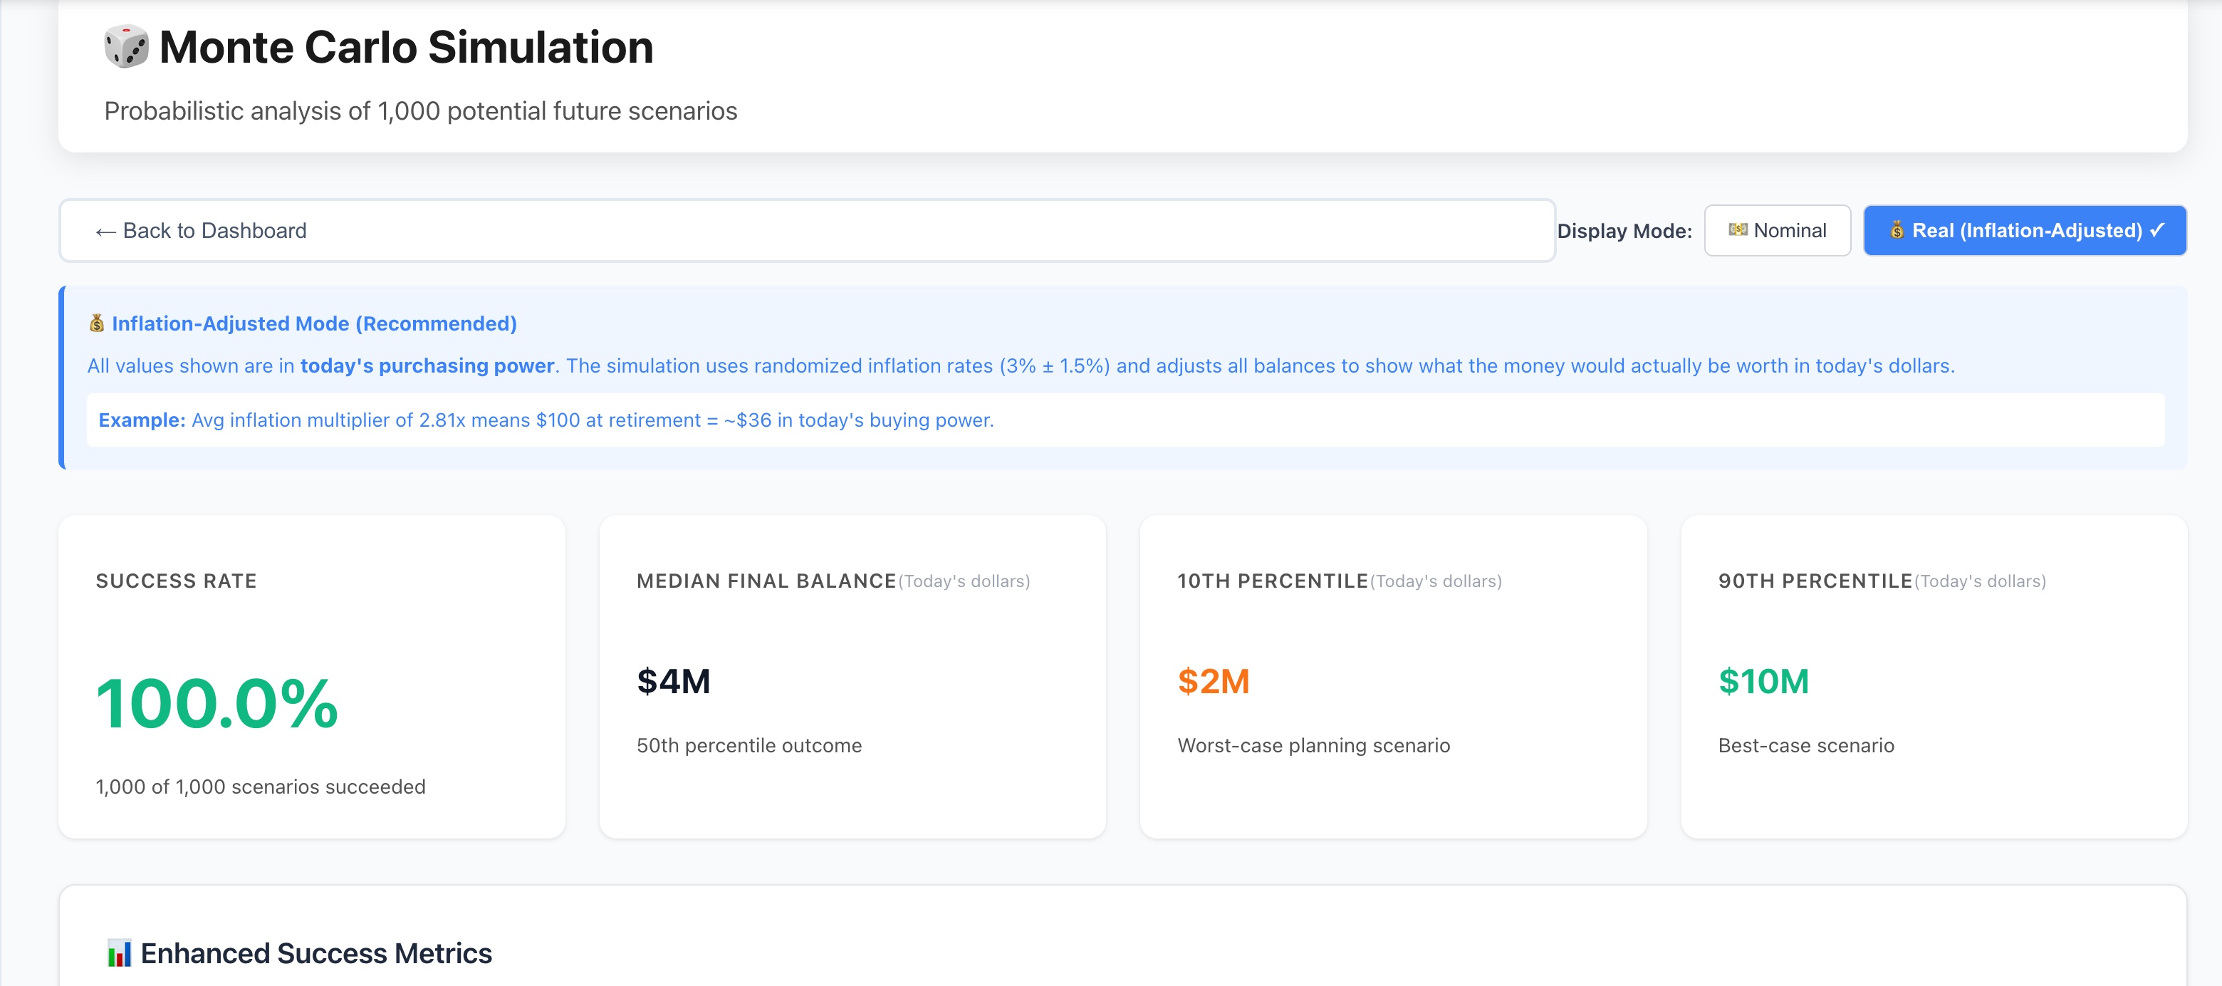Click the '50th percentile outcome' caption
This screenshot has height=986, width=2222.
749,745
